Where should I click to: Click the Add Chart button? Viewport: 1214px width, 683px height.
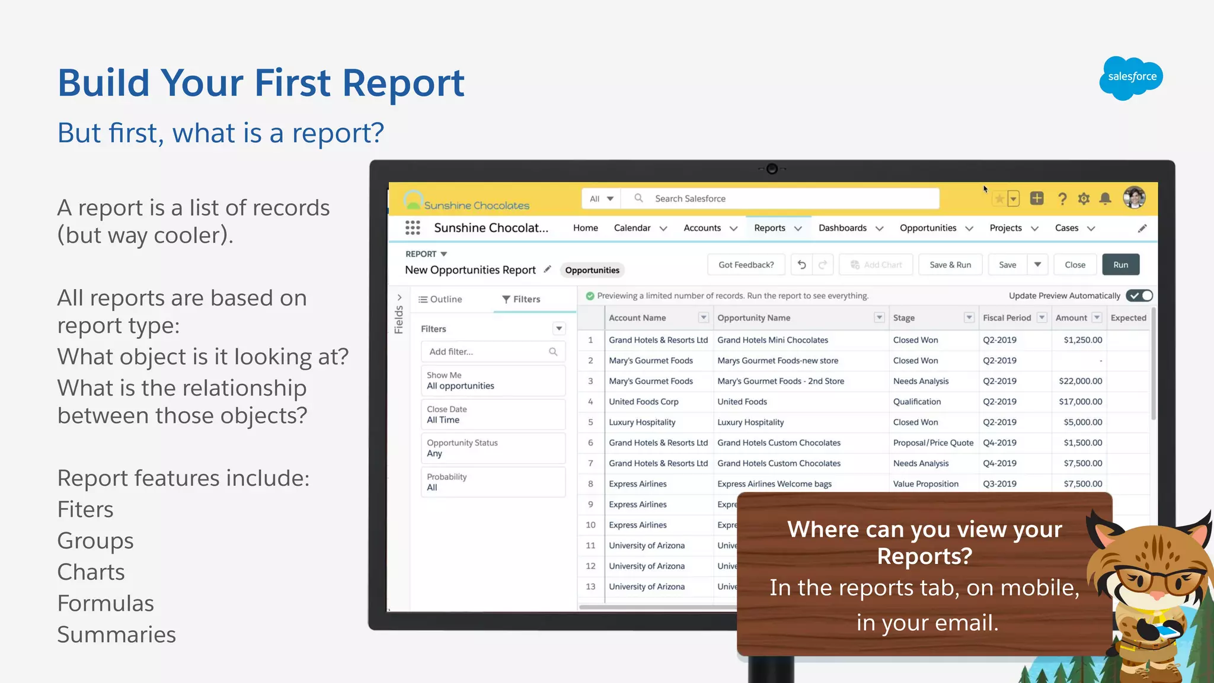click(x=876, y=265)
